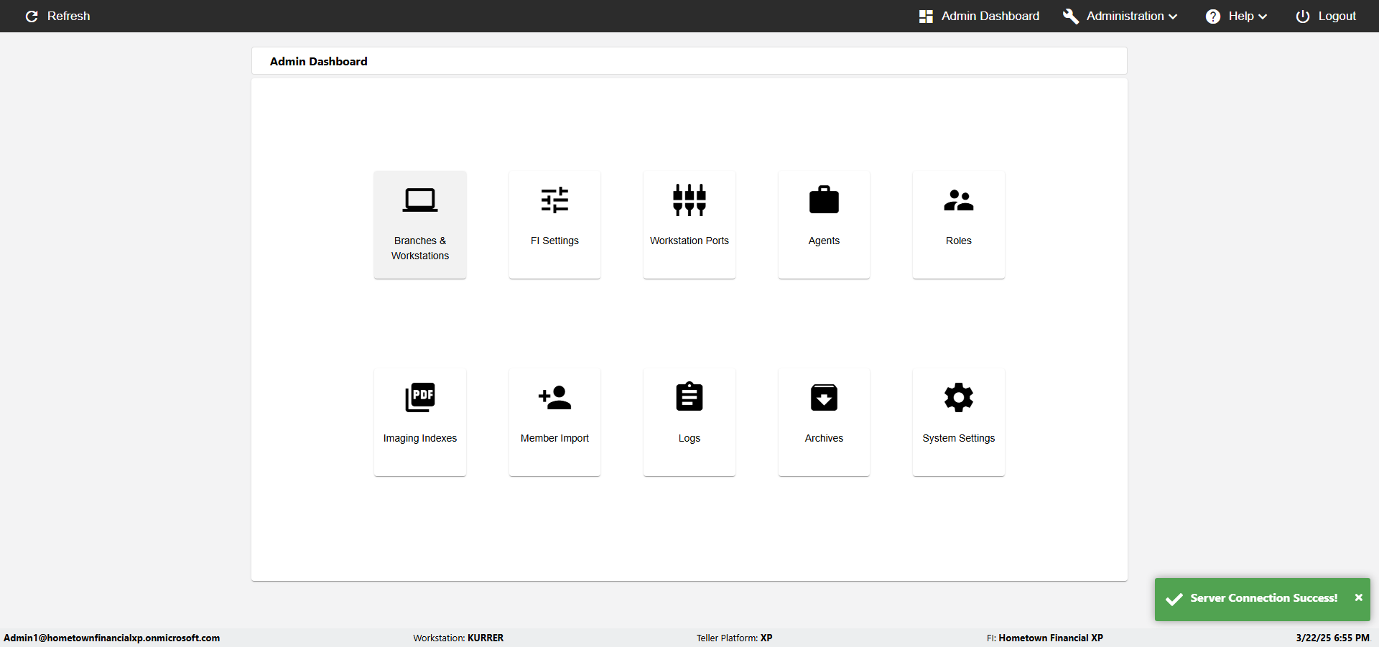Click the Admin Dashboard panel heading

pos(319,62)
